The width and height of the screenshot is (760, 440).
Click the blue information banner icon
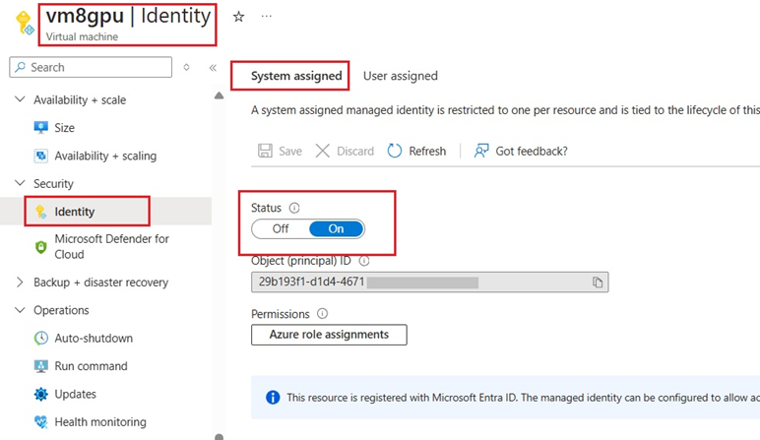pyautogui.click(x=273, y=398)
